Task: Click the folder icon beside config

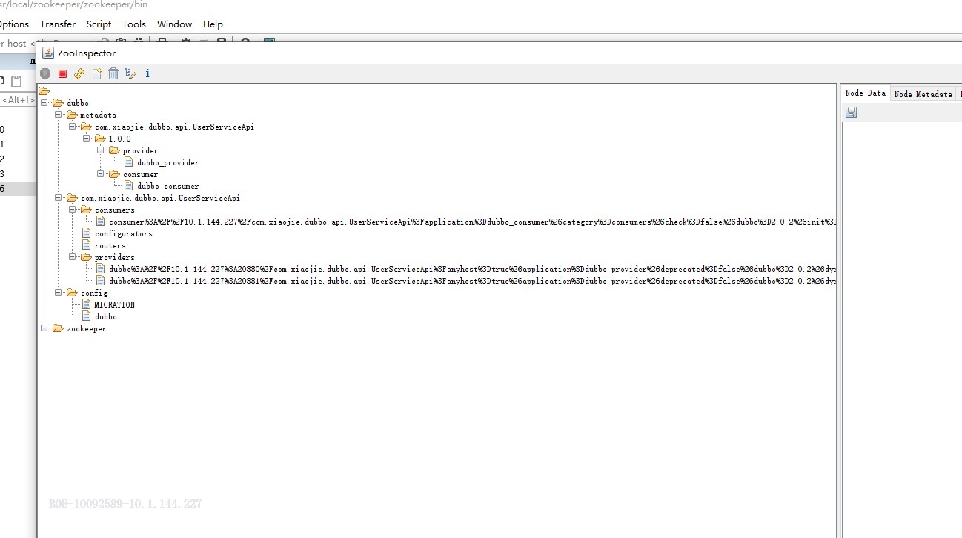Action: [72, 293]
